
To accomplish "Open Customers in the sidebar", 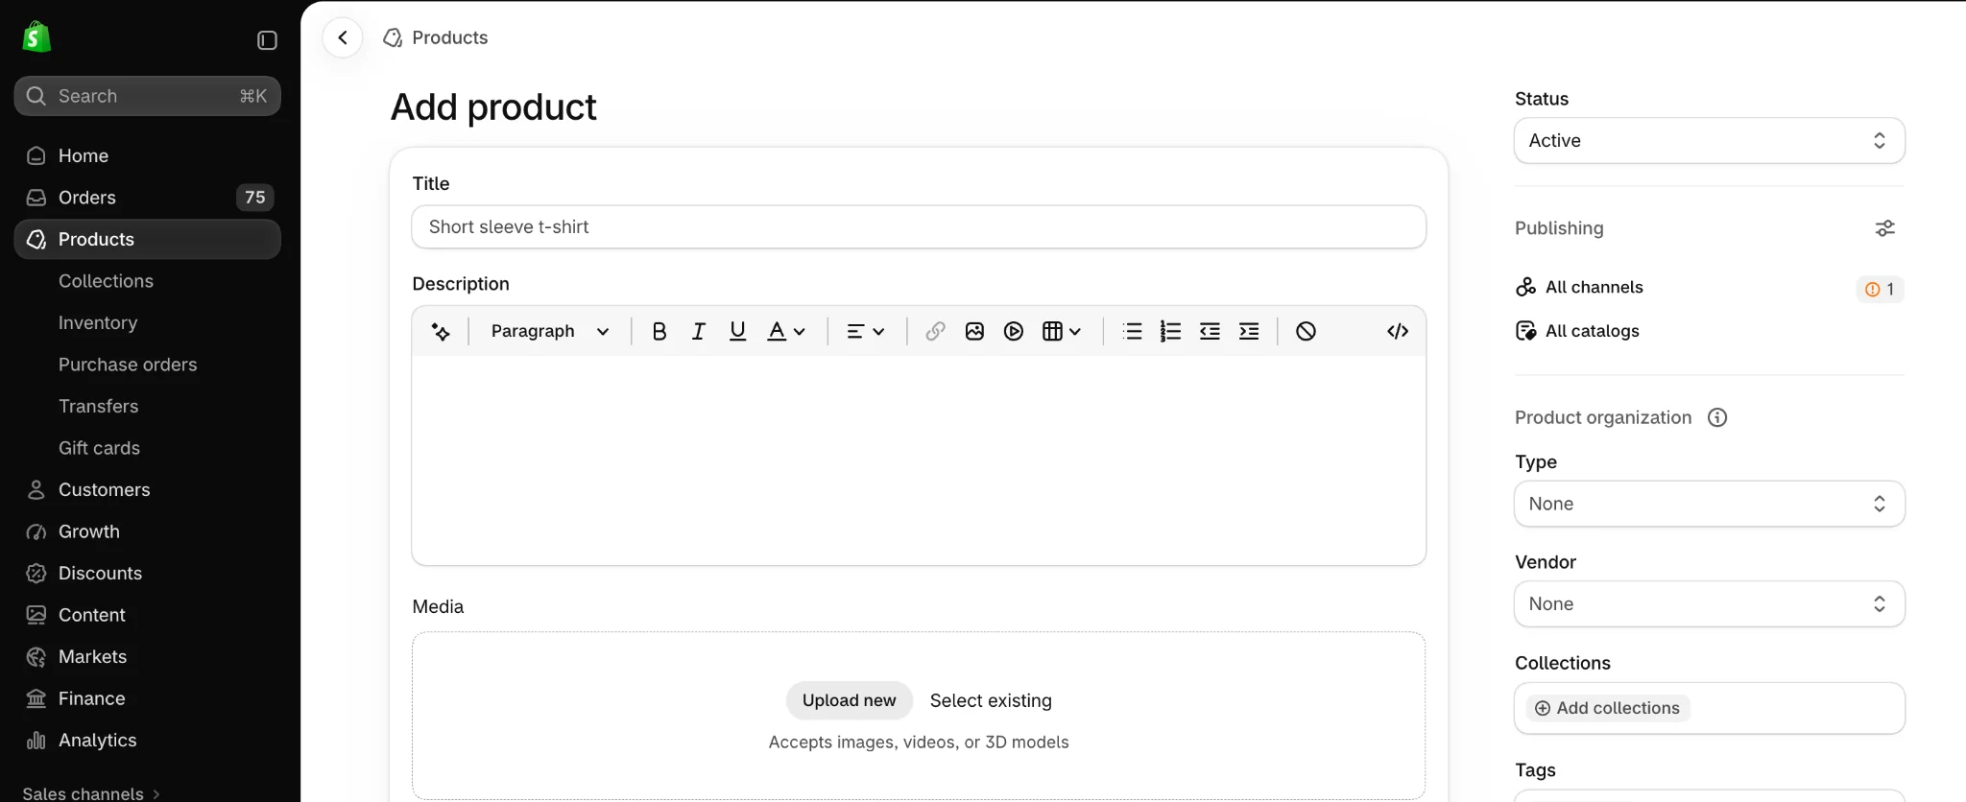I will 147,489.
